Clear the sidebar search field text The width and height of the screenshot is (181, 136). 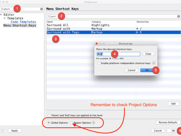pos(41,9)
